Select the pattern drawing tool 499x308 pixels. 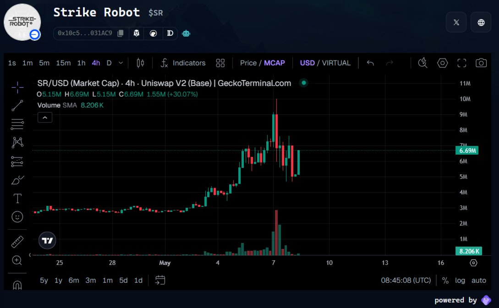17,143
